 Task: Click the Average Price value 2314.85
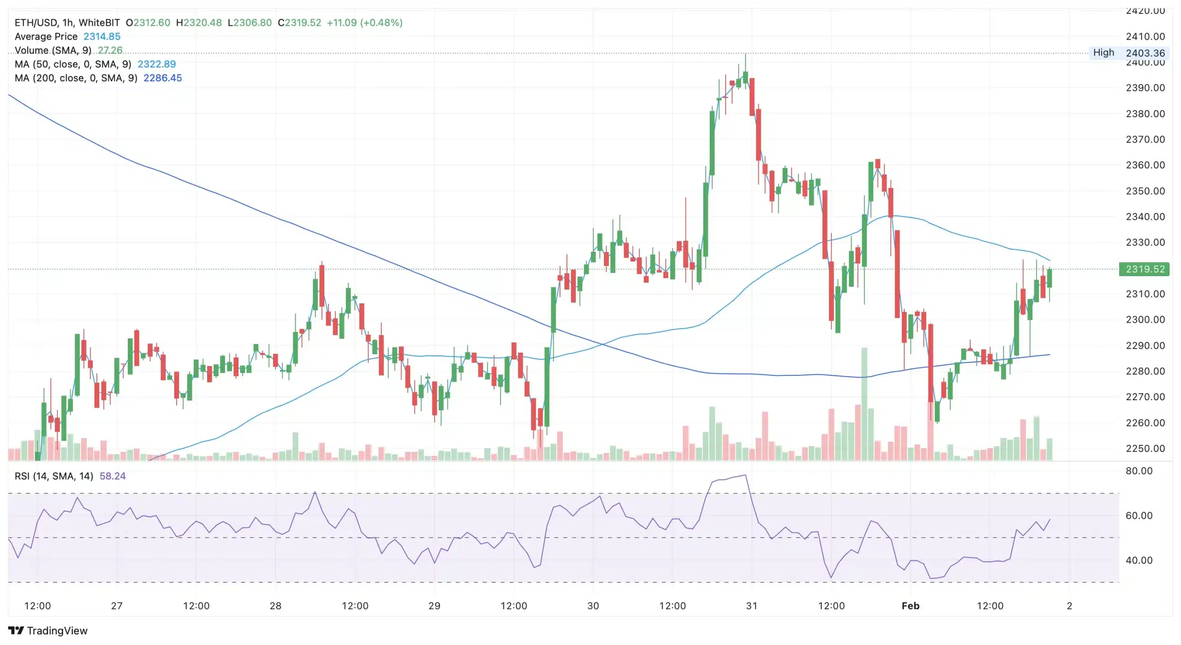pos(102,36)
